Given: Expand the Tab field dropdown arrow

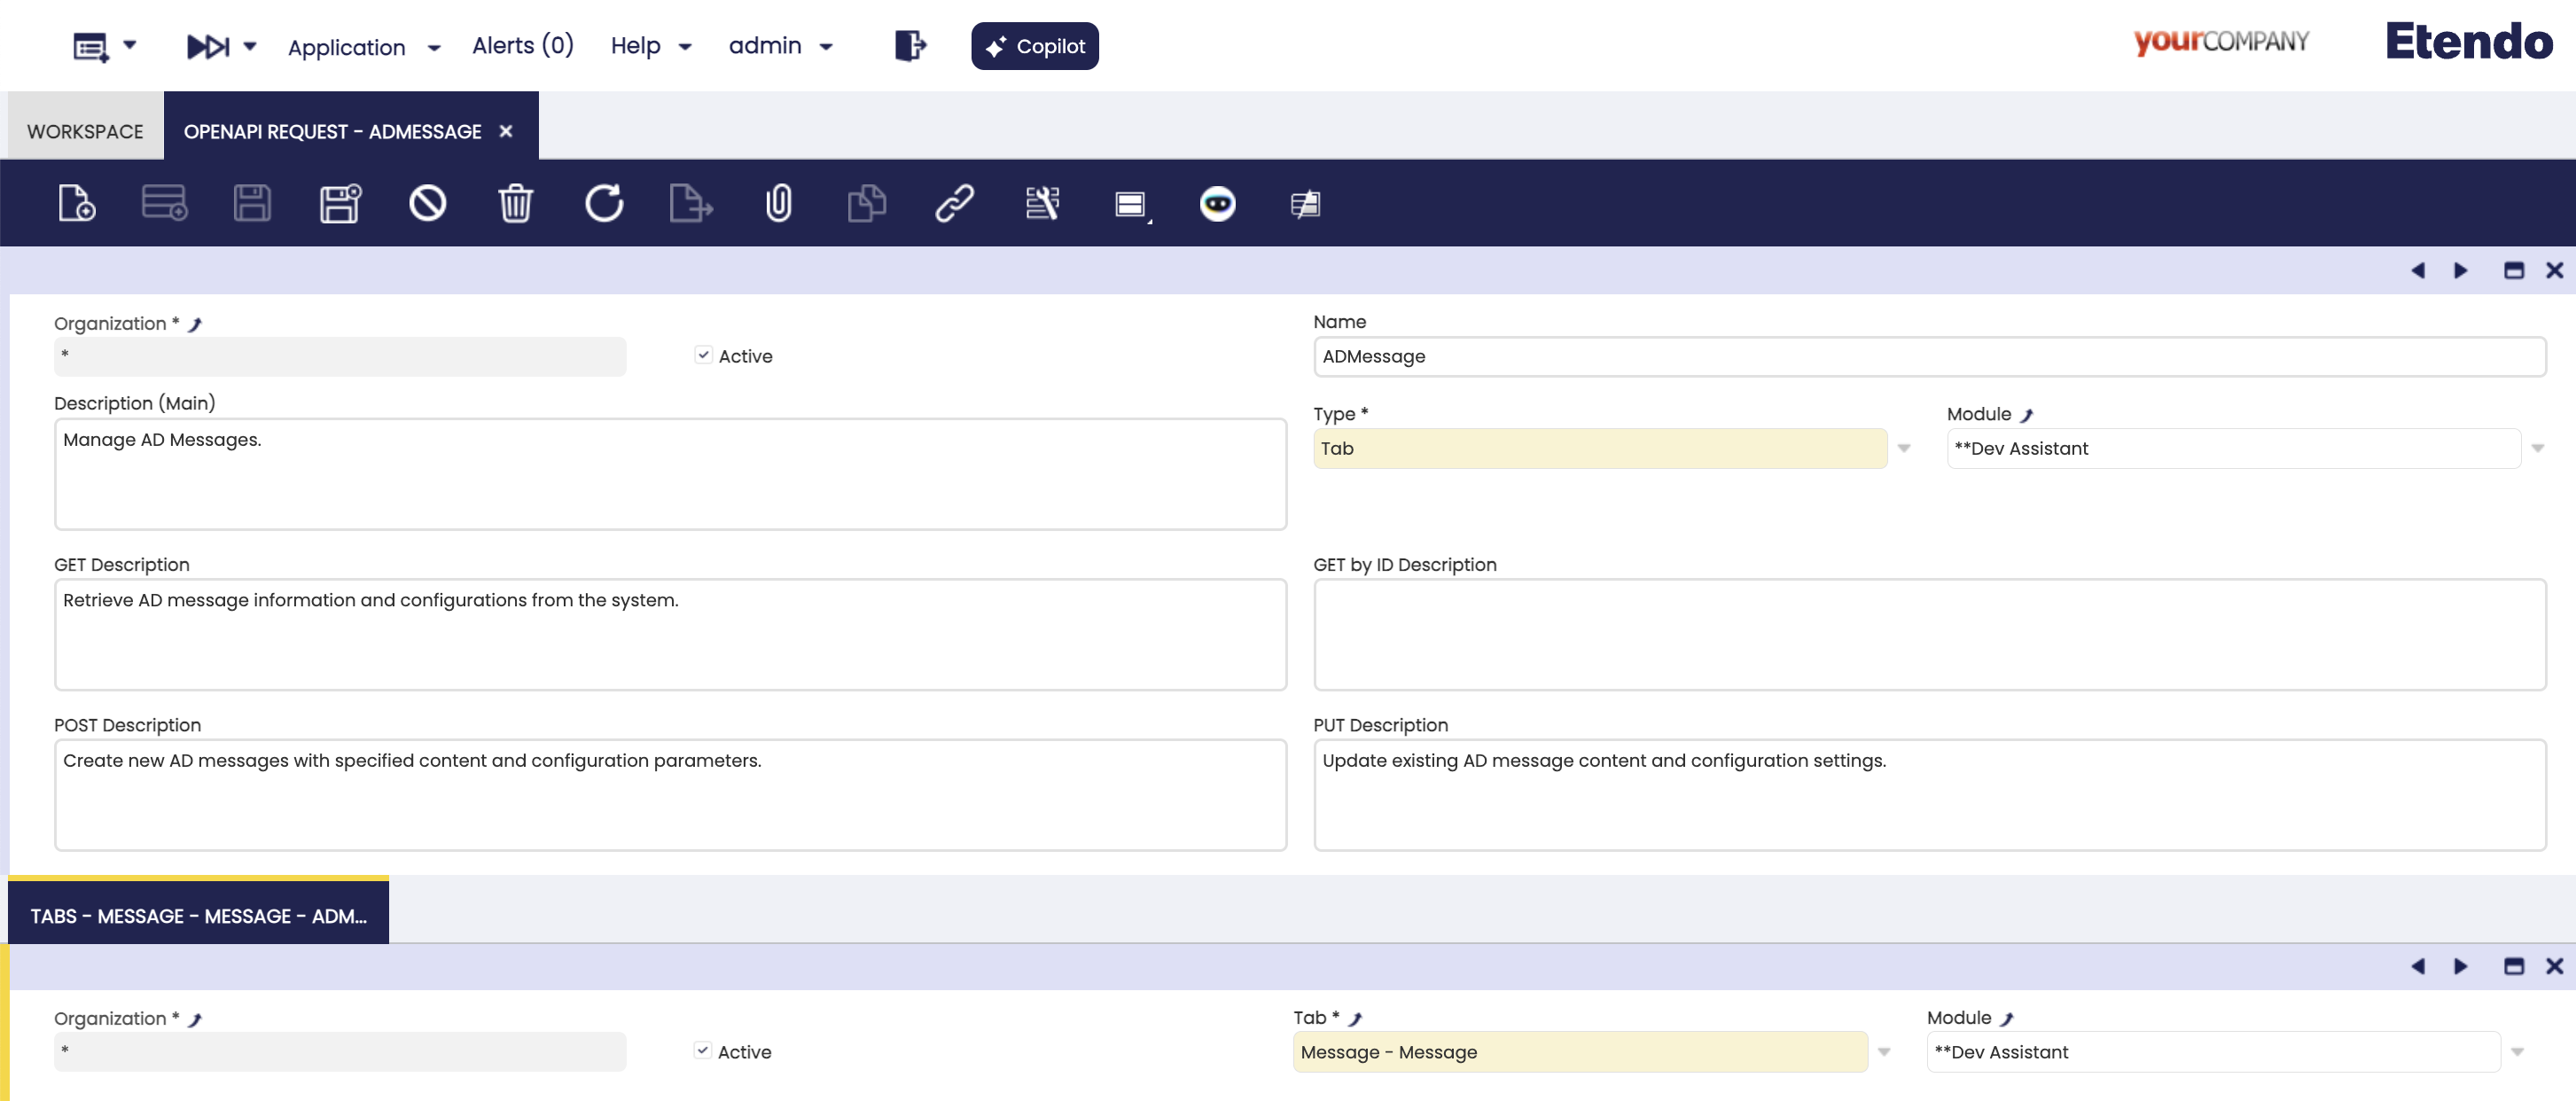Looking at the screenshot, I should point(1884,1052).
